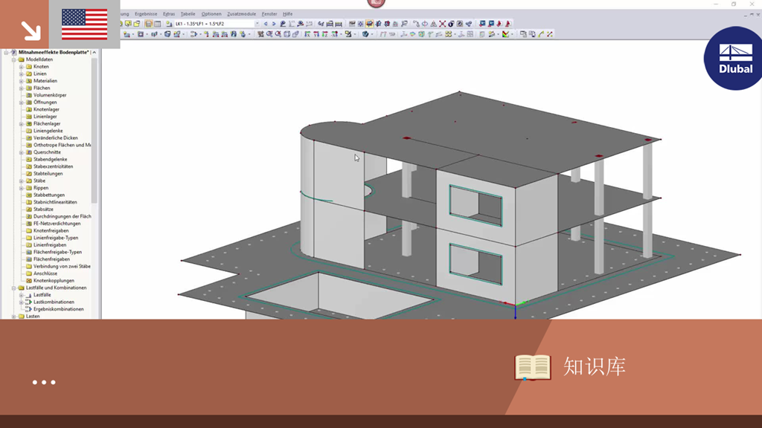762x428 pixels.
Task: Go to next load case arrow
Action: (x=274, y=23)
